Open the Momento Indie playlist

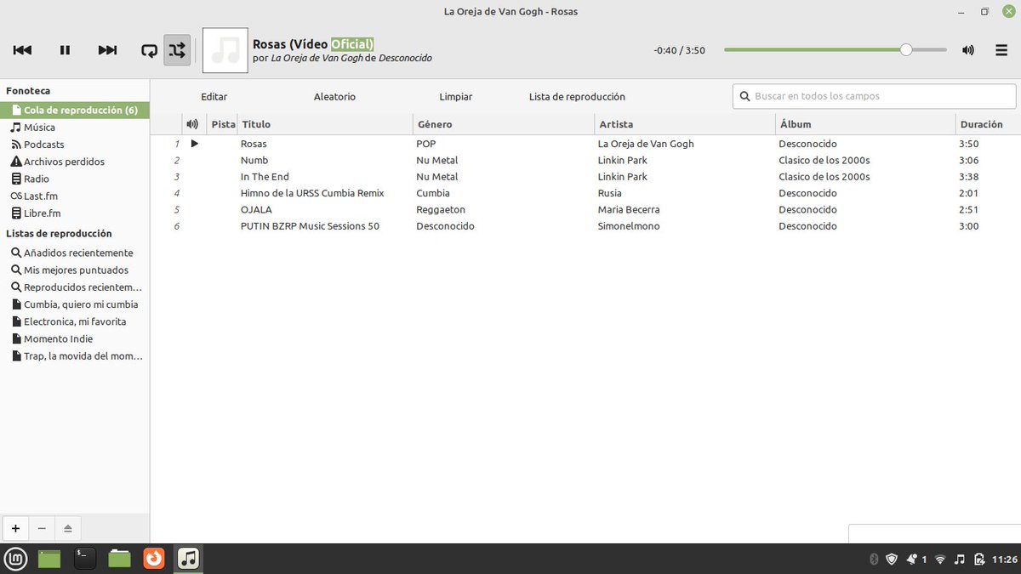(75, 338)
